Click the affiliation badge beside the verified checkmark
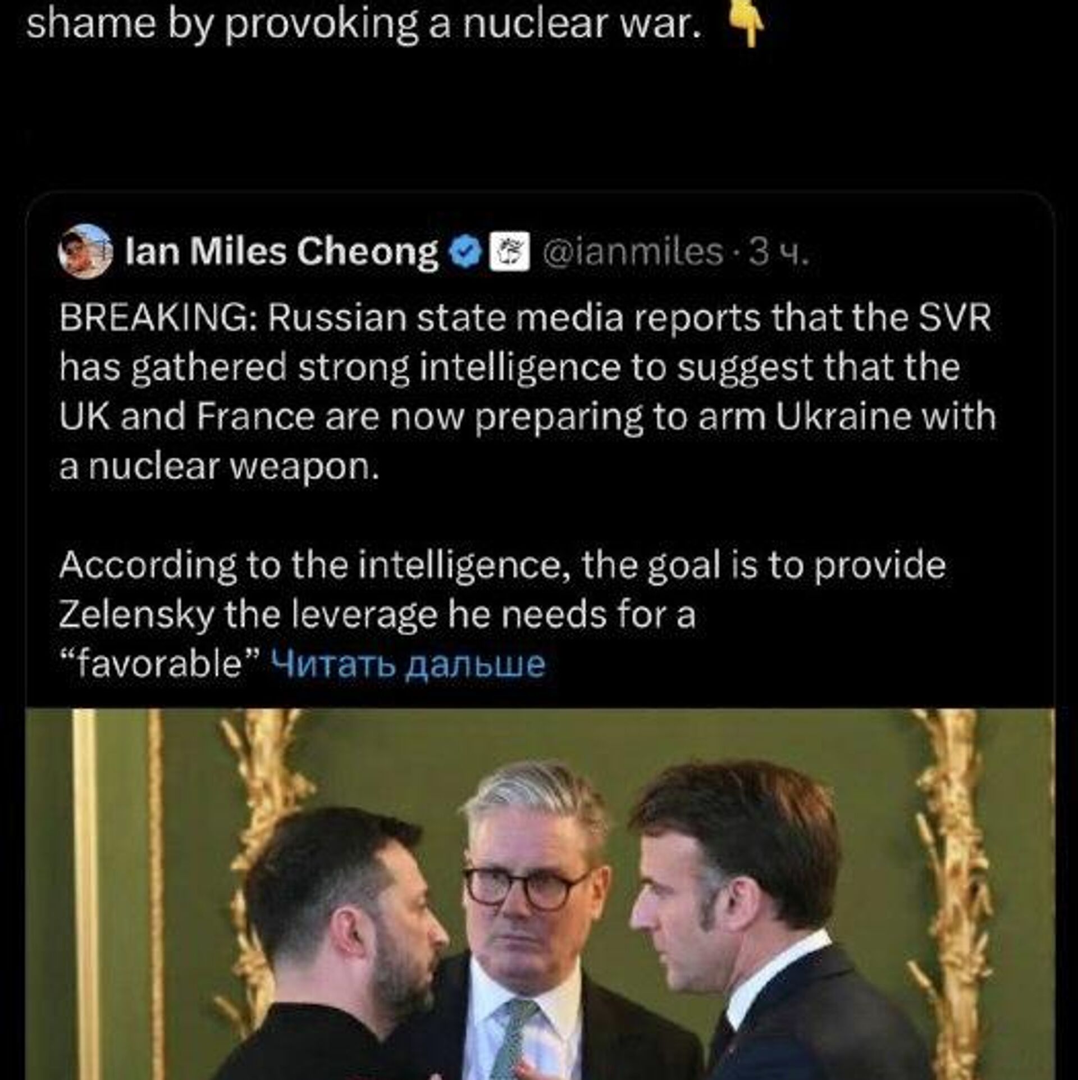This screenshot has width=1078, height=1080. coord(510,251)
